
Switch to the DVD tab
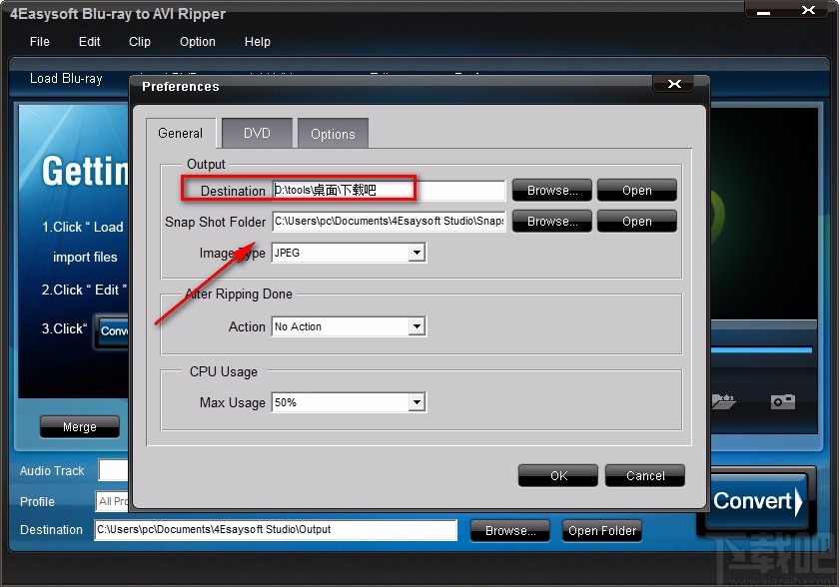click(257, 133)
